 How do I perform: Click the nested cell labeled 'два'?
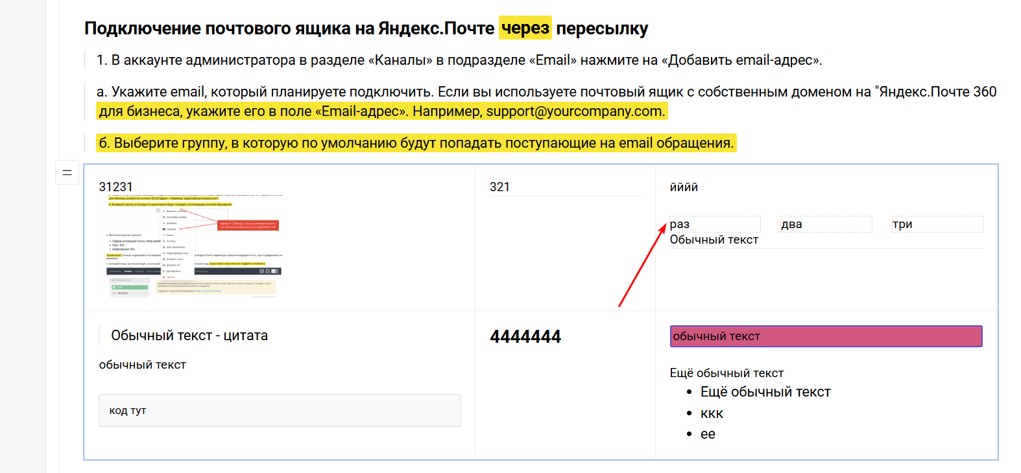(x=826, y=224)
